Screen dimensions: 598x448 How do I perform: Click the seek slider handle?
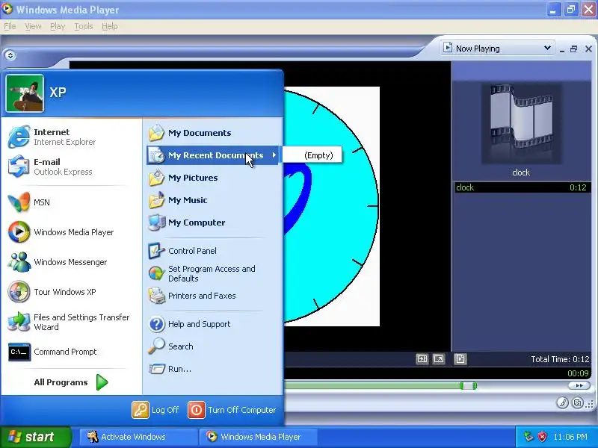pos(468,386)
